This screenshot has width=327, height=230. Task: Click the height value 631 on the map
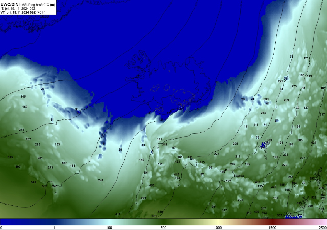(154, 216)
